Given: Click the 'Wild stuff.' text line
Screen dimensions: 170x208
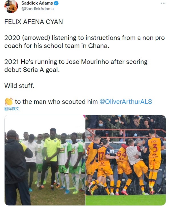Looking at the screenshot, I should click(x=19, y=86).
